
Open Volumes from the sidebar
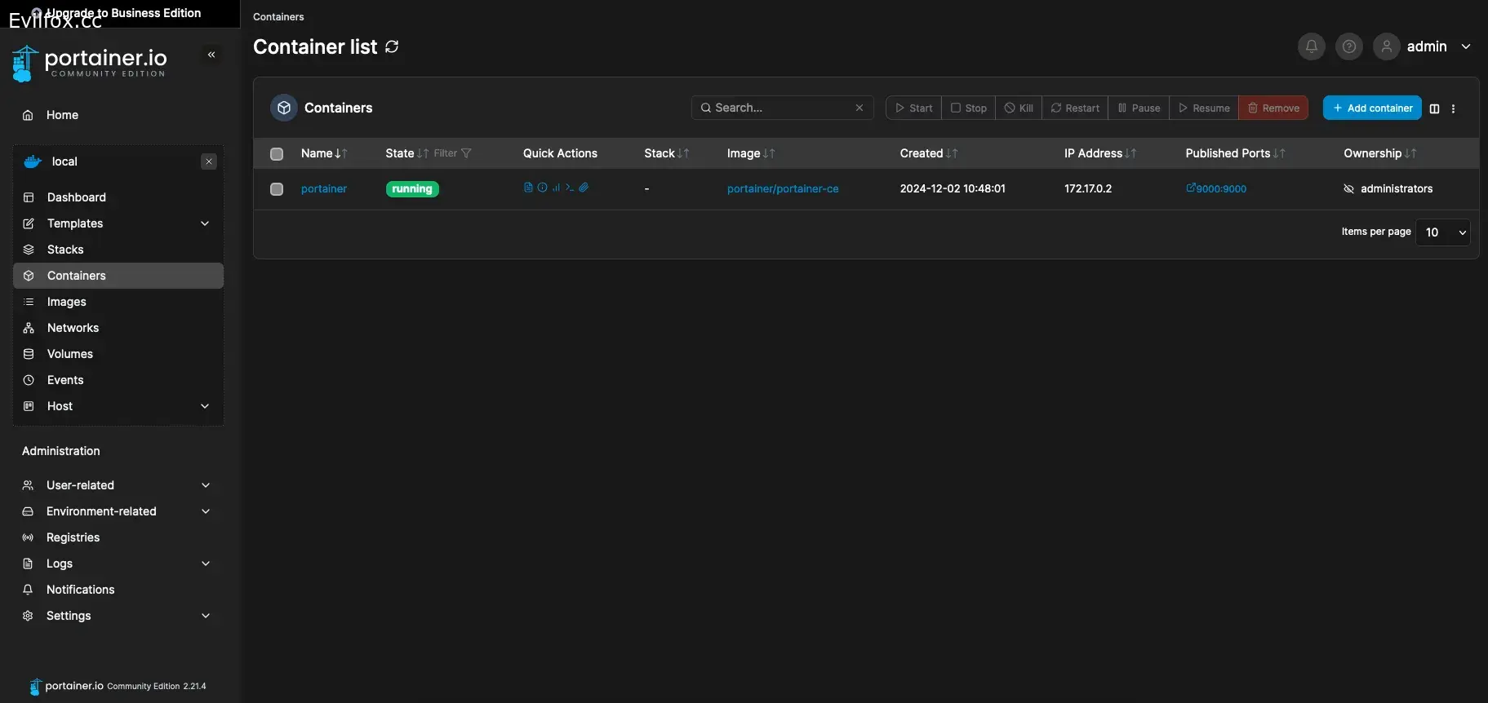[70, 354]
